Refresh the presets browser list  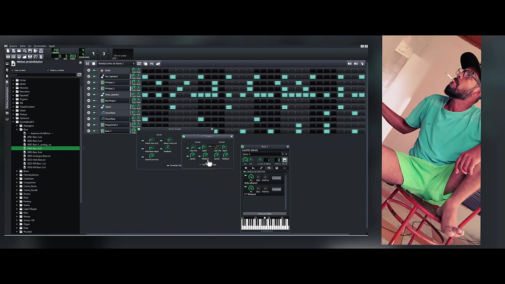pyautogui.click(x=79, y=75)
